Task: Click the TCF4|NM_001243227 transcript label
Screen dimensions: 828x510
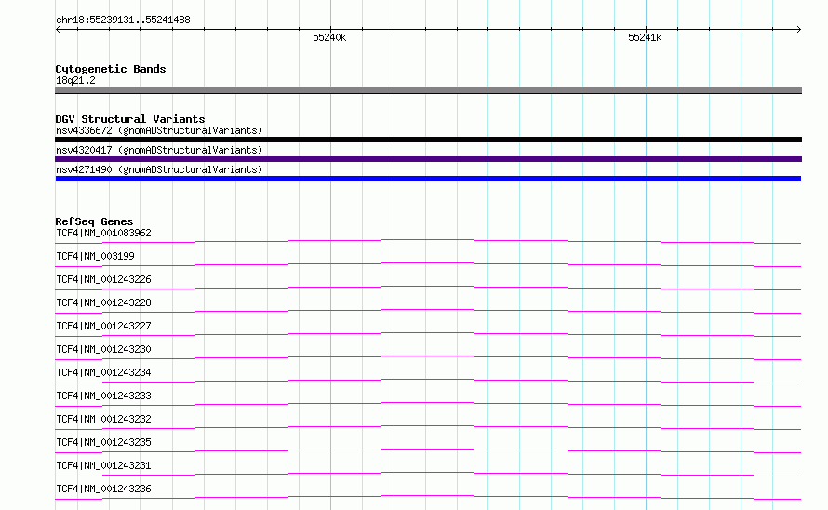Action: (x=103, y=326)
